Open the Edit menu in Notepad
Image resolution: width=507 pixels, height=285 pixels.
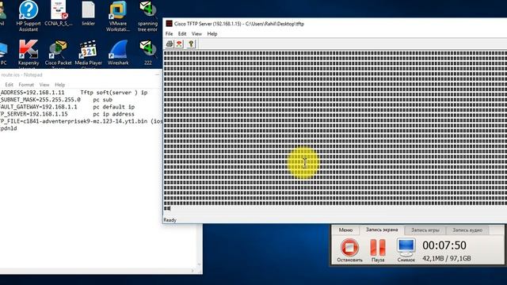[9, 85]
